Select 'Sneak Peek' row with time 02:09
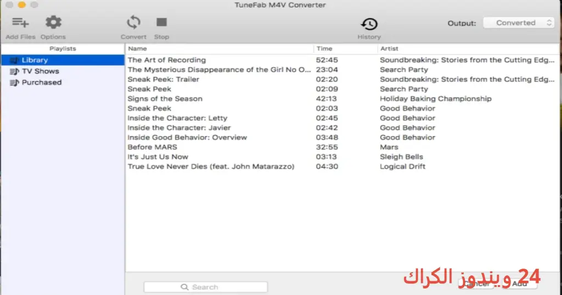562x295 pixels. click(342, 89)
